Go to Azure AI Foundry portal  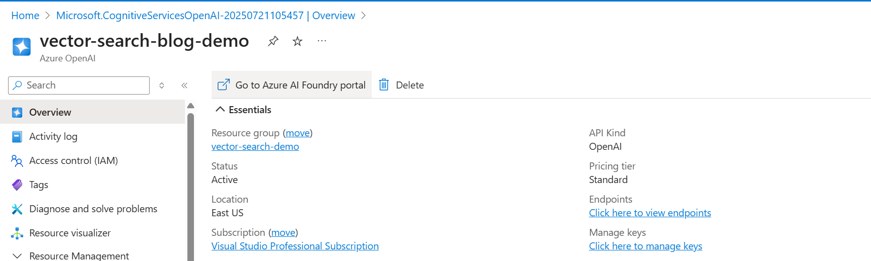point(292,85)
